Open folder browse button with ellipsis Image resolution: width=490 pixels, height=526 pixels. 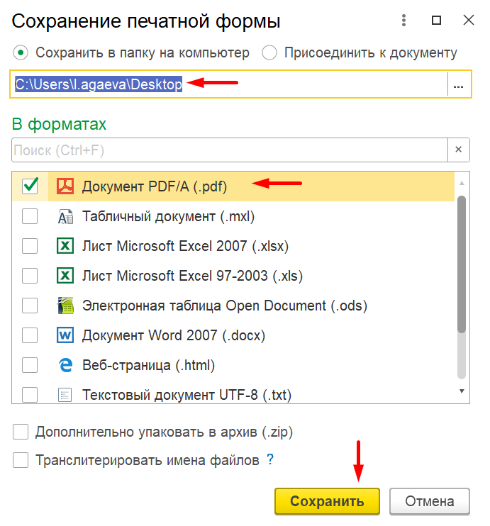pos(459,84)
